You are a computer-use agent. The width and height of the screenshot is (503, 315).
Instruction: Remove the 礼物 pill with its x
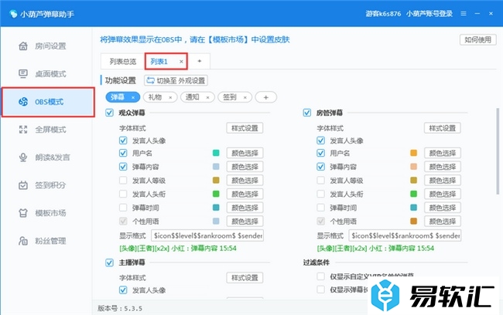170,97
